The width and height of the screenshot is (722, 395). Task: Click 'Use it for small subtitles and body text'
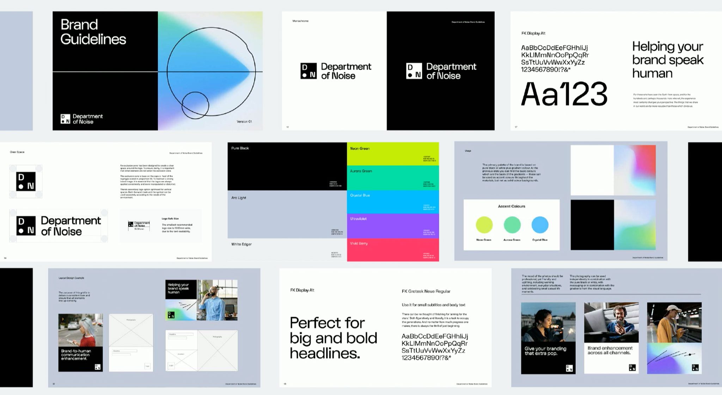pos(433,305)
